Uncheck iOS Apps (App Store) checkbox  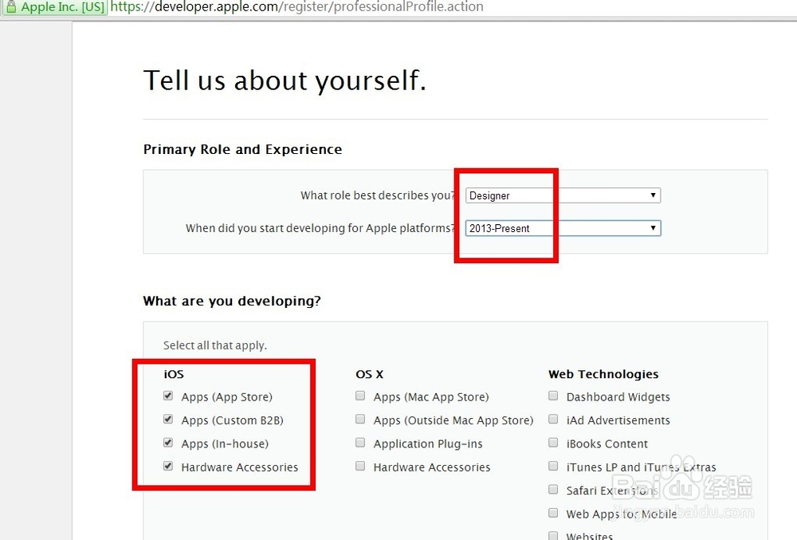pyautogui.click(x=168, y=396)
